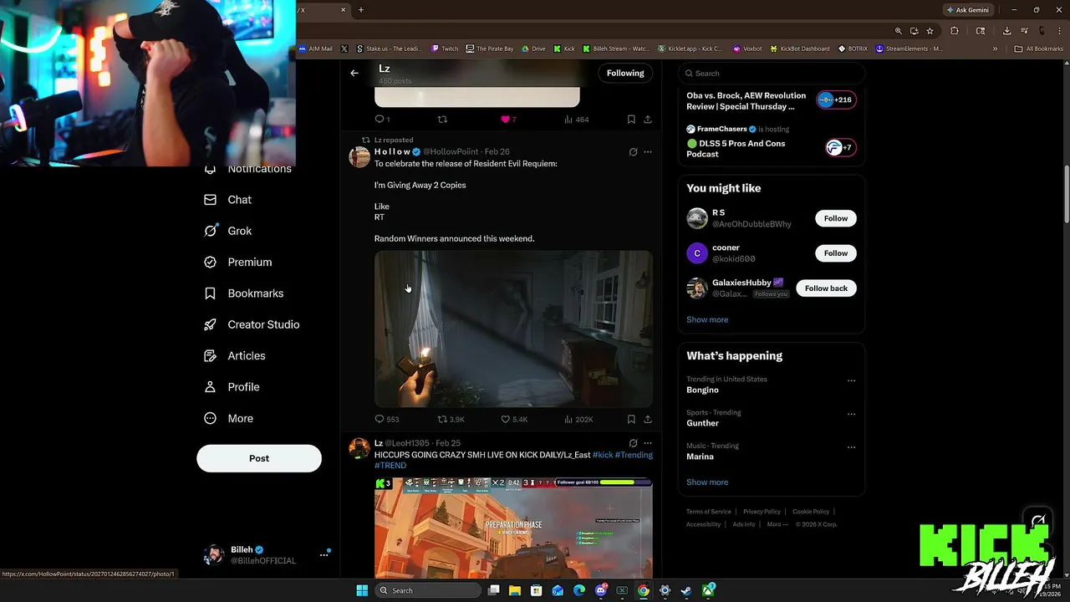This screenshot has width=1070, height=602.
Task: Open Grok explain icon on Hollow post
Action: point(633,152)
